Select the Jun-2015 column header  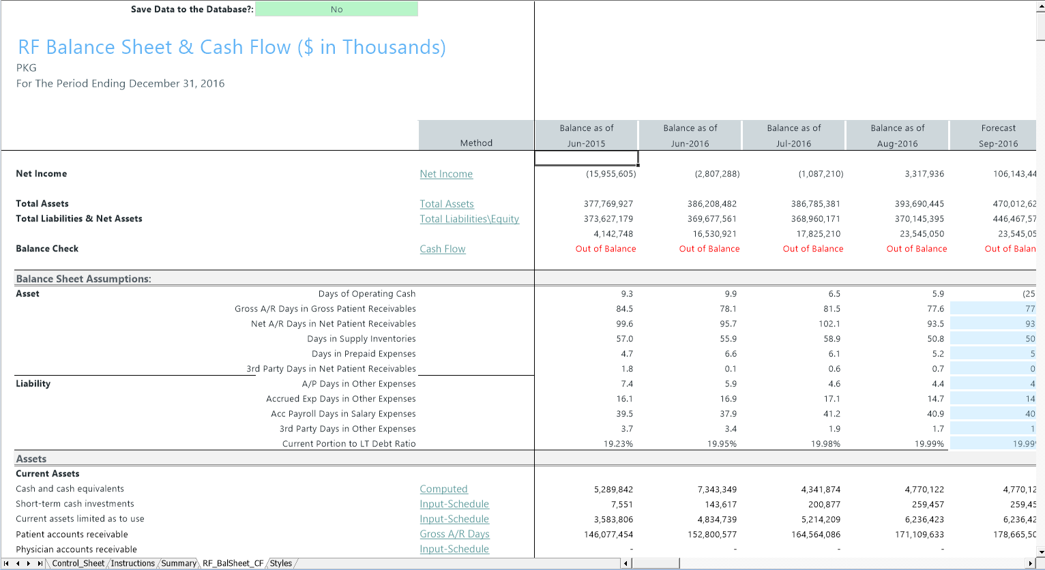(587, 135)
